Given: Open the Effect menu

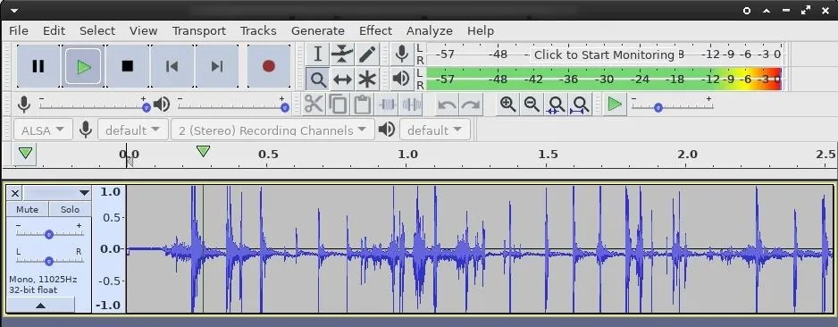Looking at the screenshot, I should click(x=376, y=31).
